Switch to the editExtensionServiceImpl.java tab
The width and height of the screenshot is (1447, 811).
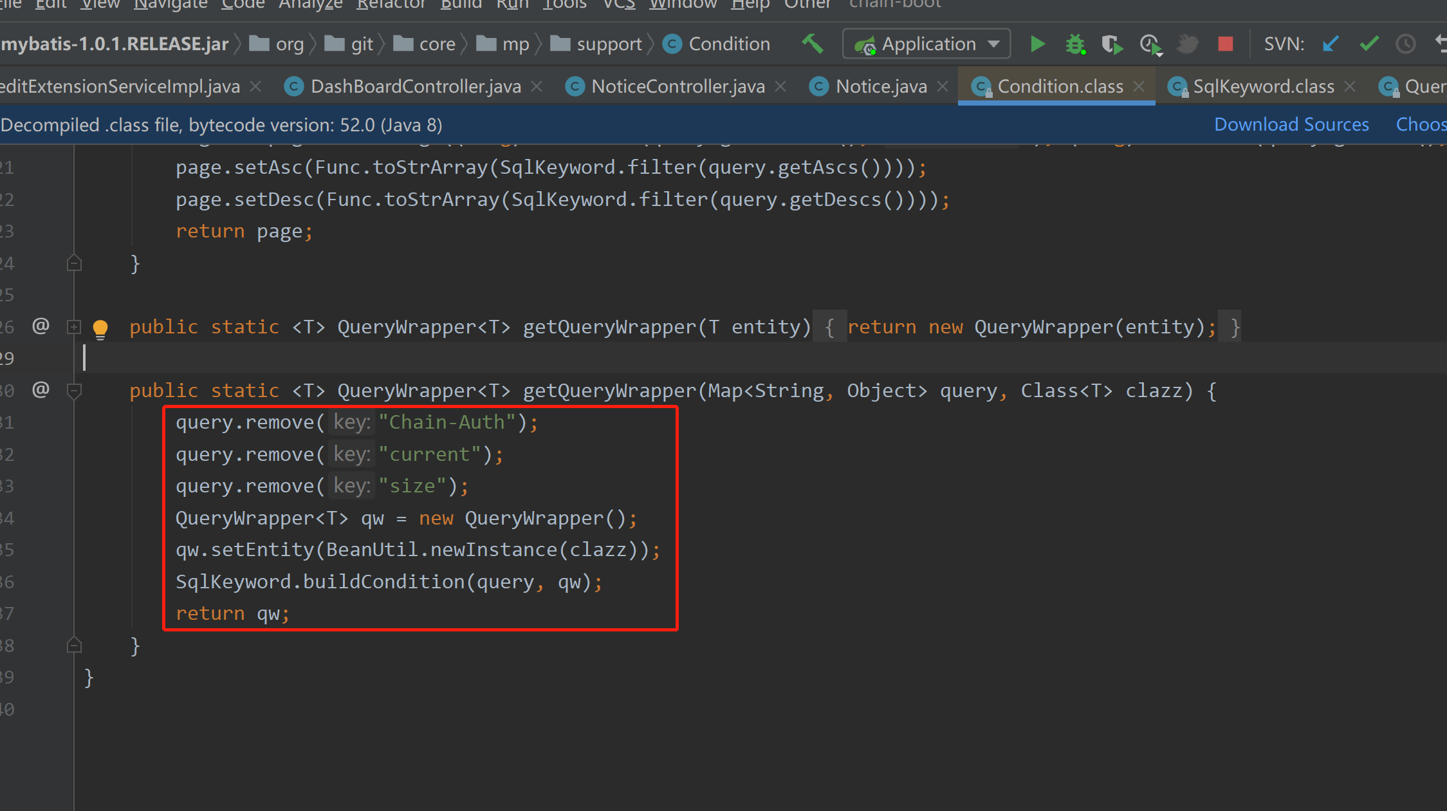coord(120,86)
